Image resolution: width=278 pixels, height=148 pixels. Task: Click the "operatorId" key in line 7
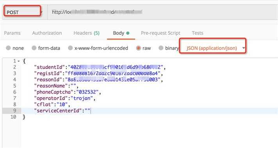click(x=51, y=98)
